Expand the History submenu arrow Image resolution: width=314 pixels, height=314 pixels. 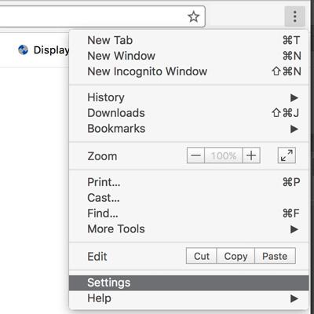pos(294,97)
